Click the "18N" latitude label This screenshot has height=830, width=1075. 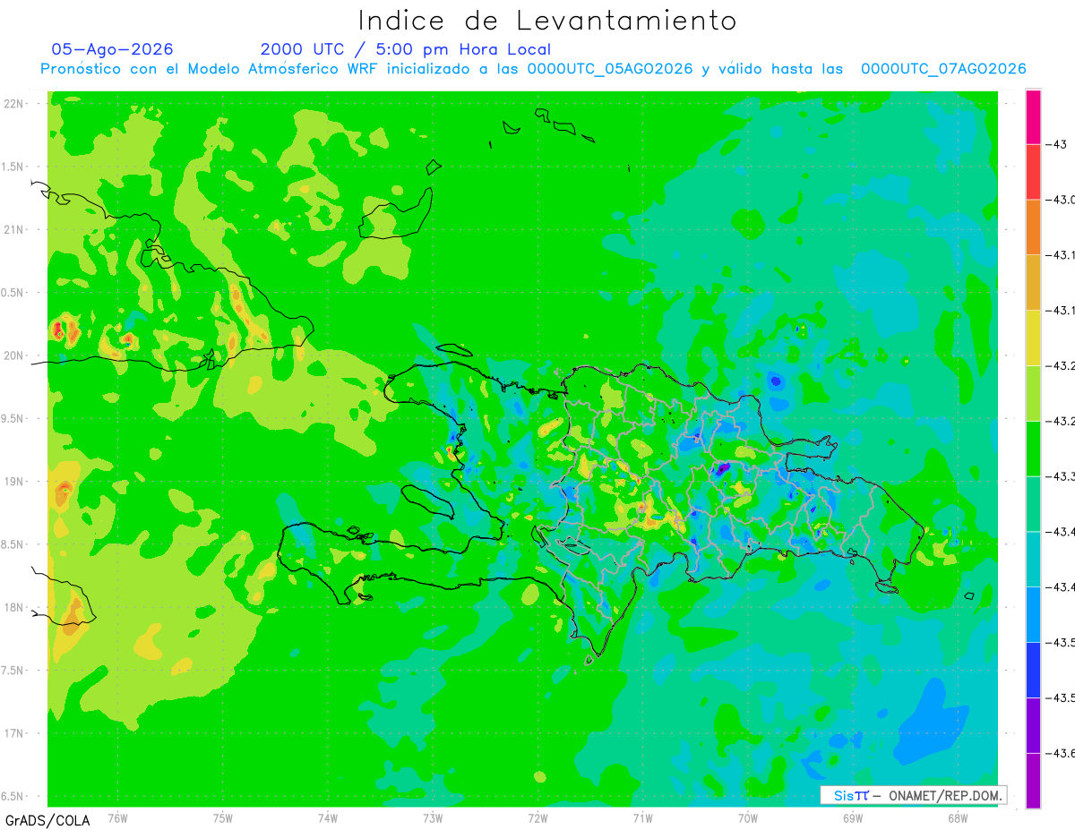pos(13,607)
